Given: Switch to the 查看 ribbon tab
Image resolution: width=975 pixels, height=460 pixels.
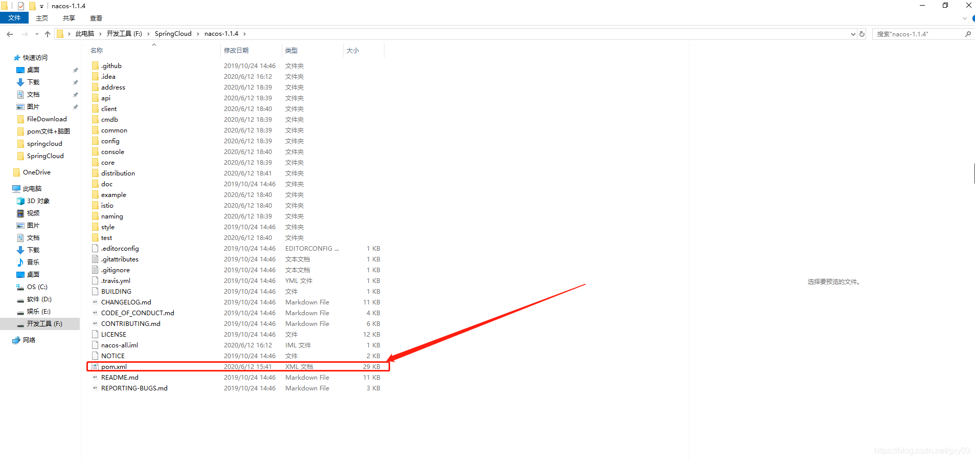Looking at the screenshot, I should 96,18.
